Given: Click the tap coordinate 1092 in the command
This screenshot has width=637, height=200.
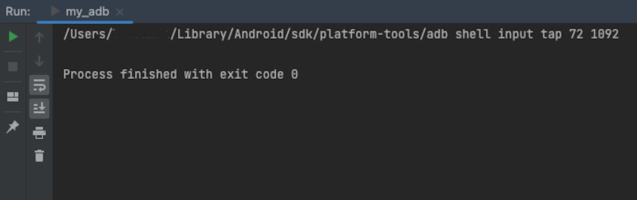Looking at the screenshot, I should pyautogui.click(x=604, y=34).
